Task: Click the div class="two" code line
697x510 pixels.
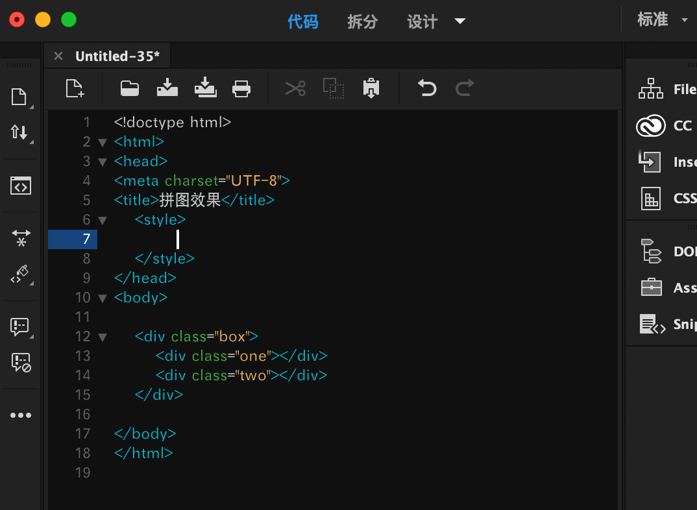Action: point(241,376)
